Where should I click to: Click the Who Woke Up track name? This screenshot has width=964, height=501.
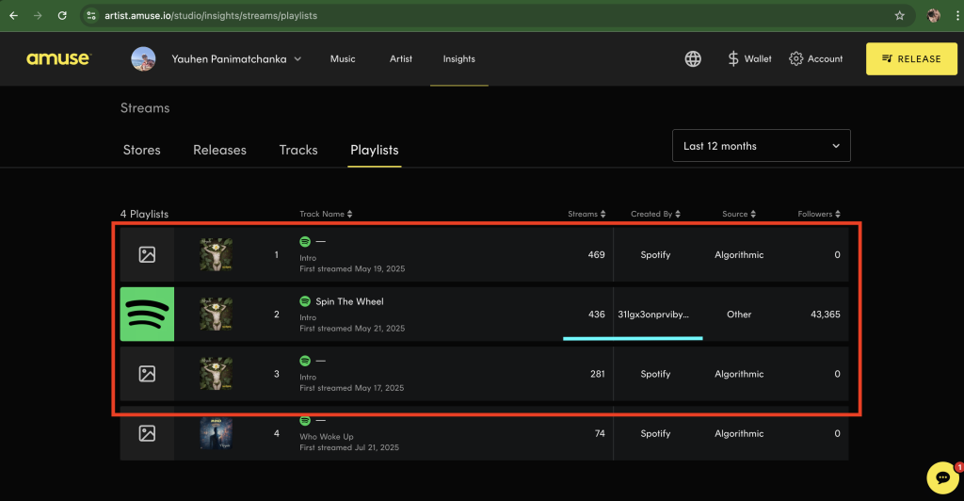pos(327,436)
